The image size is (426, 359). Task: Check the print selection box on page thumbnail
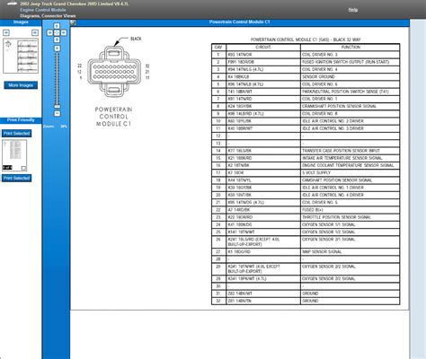pyautogui.click(x=23, y=168)
